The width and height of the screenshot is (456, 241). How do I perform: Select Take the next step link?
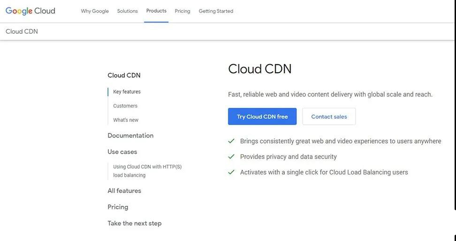tap(135, 224)
